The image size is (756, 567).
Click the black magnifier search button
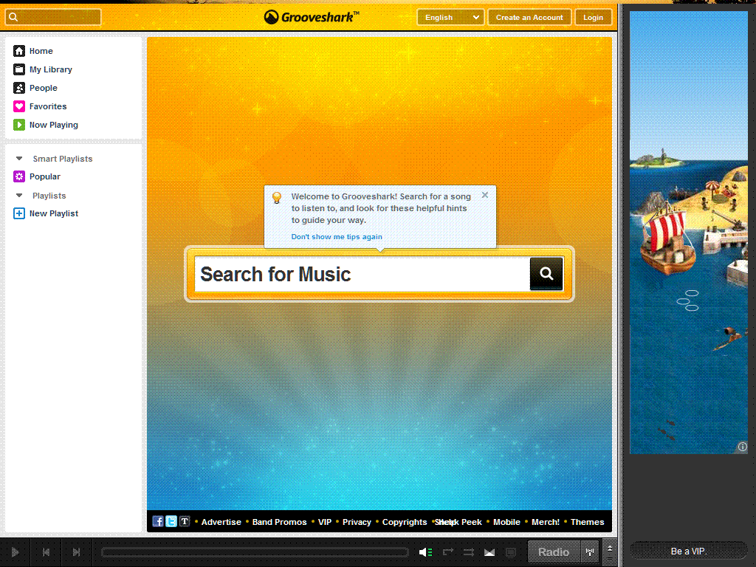546,274
